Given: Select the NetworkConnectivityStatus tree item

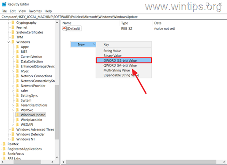Looking at the screenshot, I should click(38, 81).
